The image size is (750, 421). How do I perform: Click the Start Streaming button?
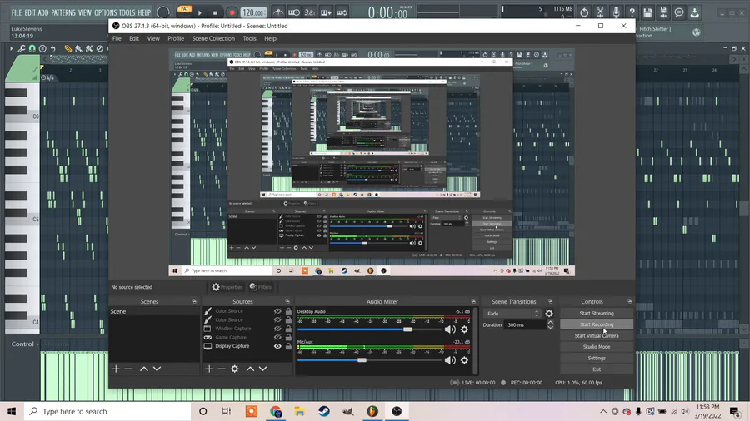coord(597,313)
